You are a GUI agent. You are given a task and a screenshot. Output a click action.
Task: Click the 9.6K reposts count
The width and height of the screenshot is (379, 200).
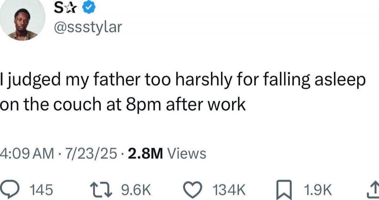[136, 190]
